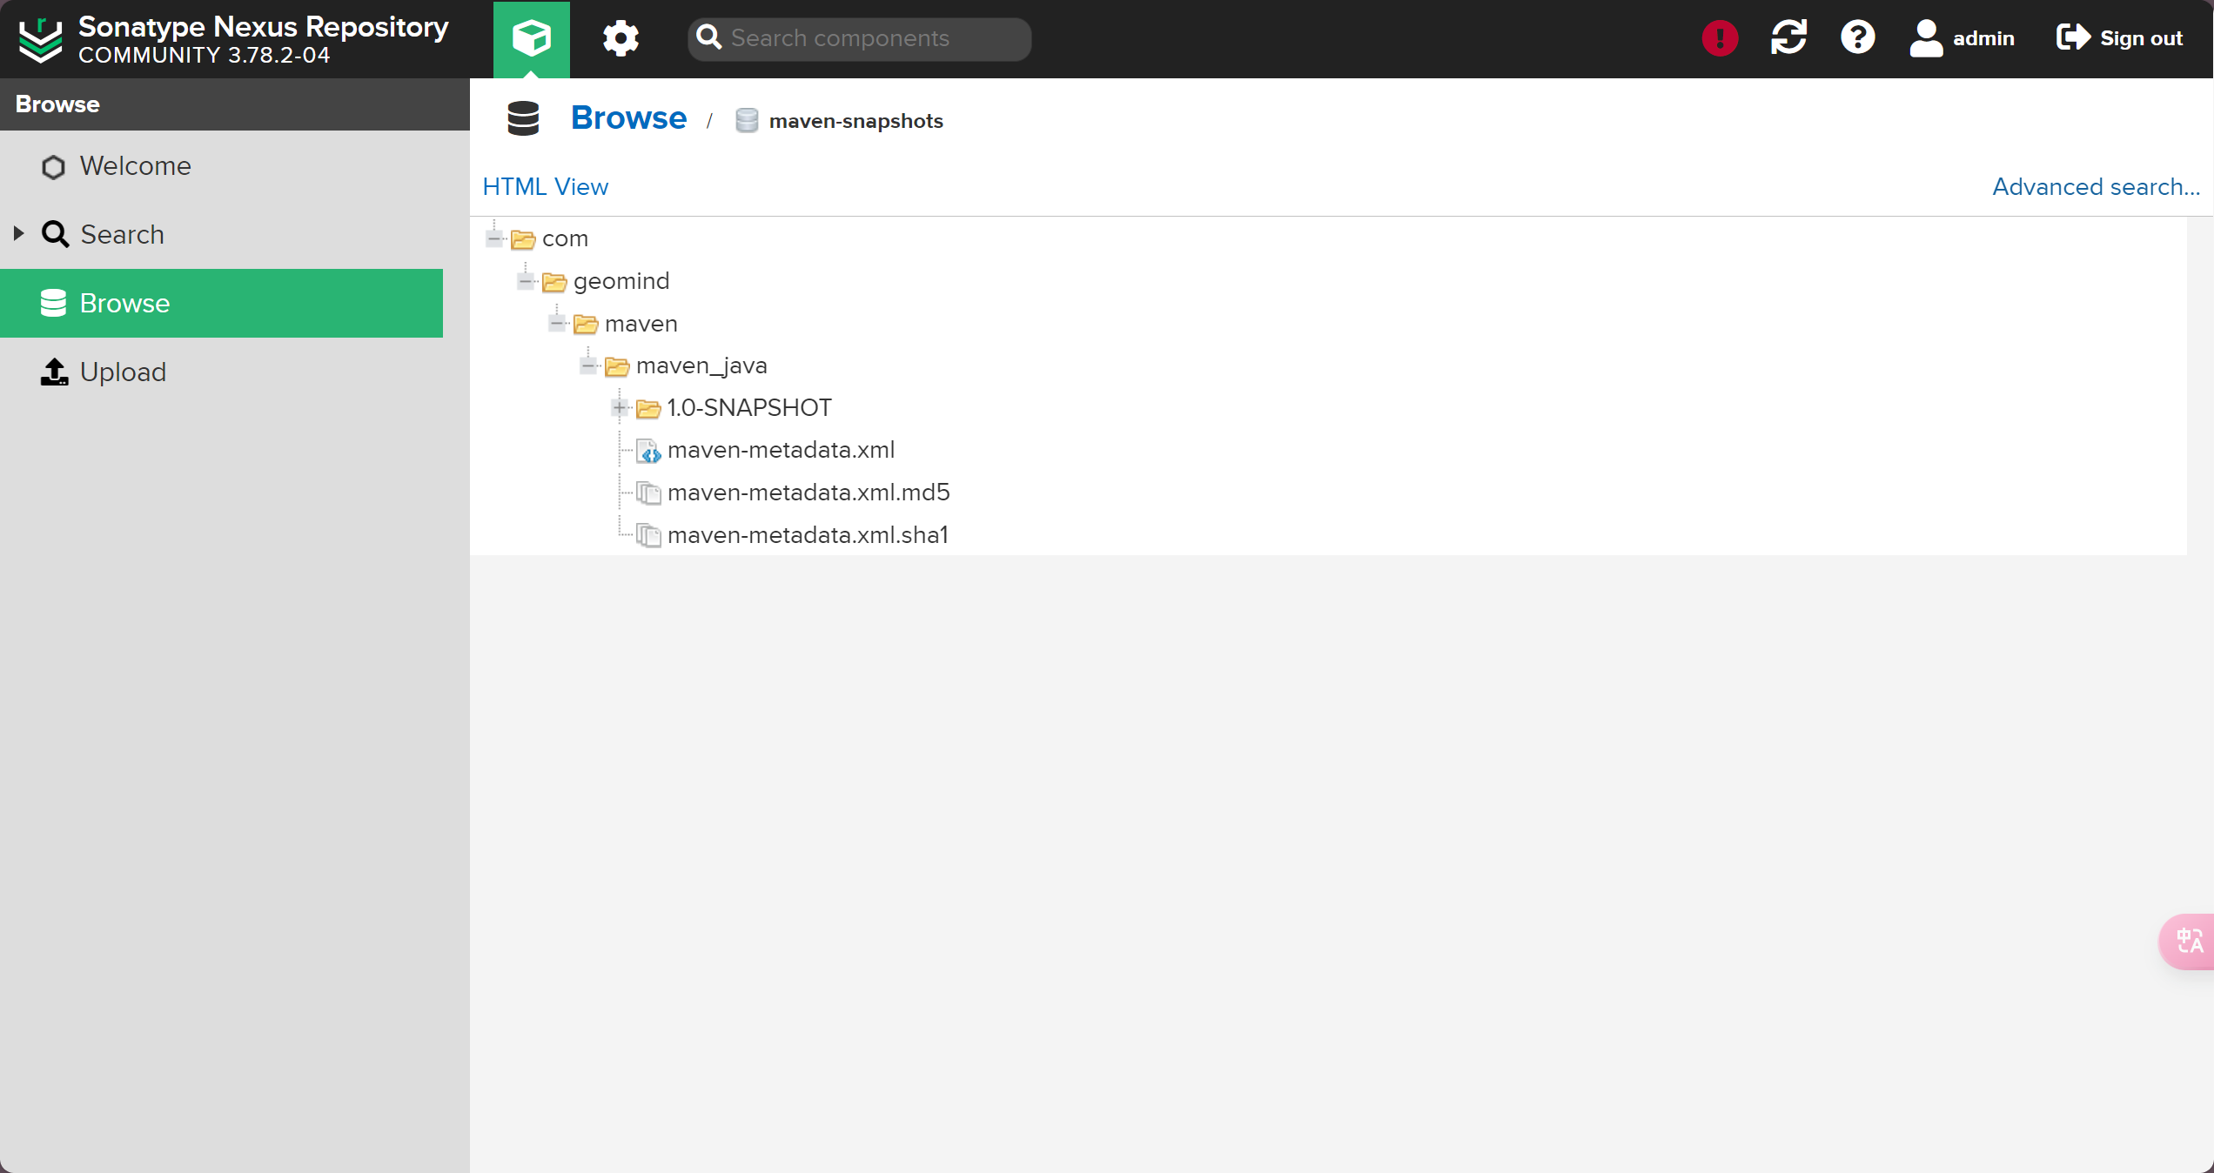The width and height of the screenshot is (2214, 1173).
Task: Click the Browse breadcrumb heading link
Action: pyautogui.click(x=628, y=117)
